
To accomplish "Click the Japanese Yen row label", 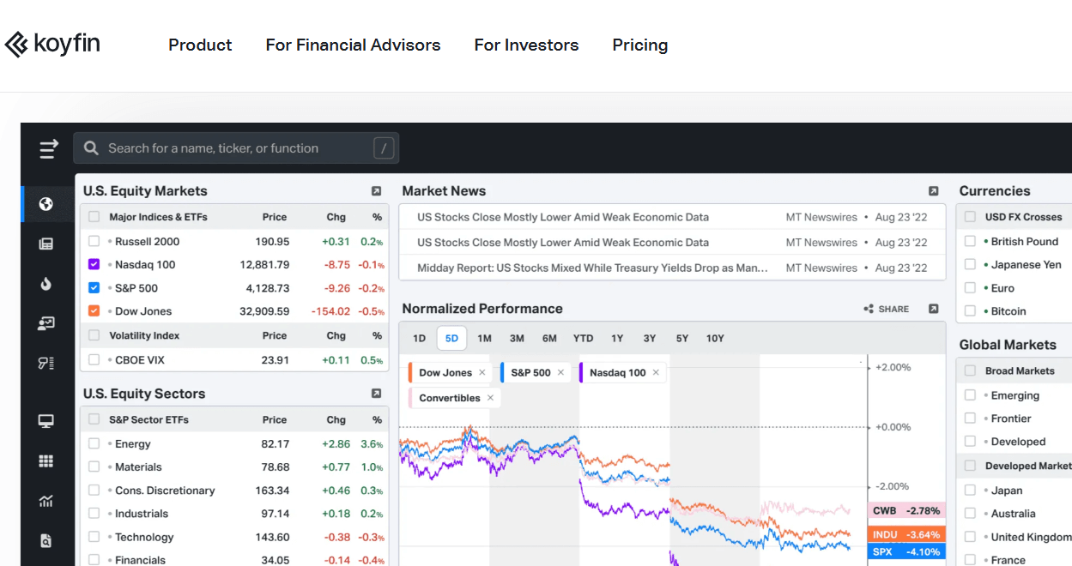I will pyautogui.click(x=1027, y=265).
